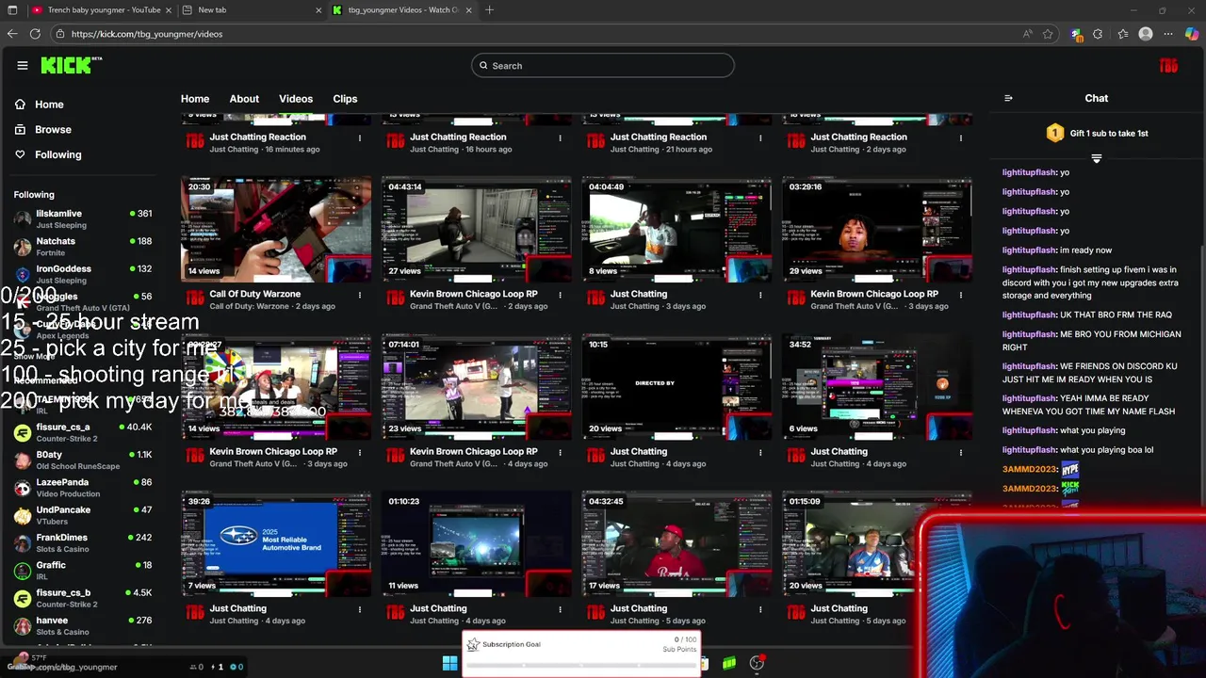Switch to channel About tab

244,99
